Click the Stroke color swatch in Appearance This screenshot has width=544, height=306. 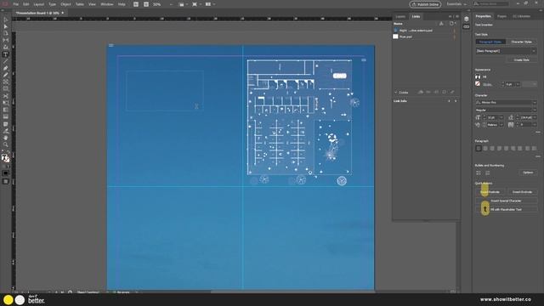click(478, 84)
